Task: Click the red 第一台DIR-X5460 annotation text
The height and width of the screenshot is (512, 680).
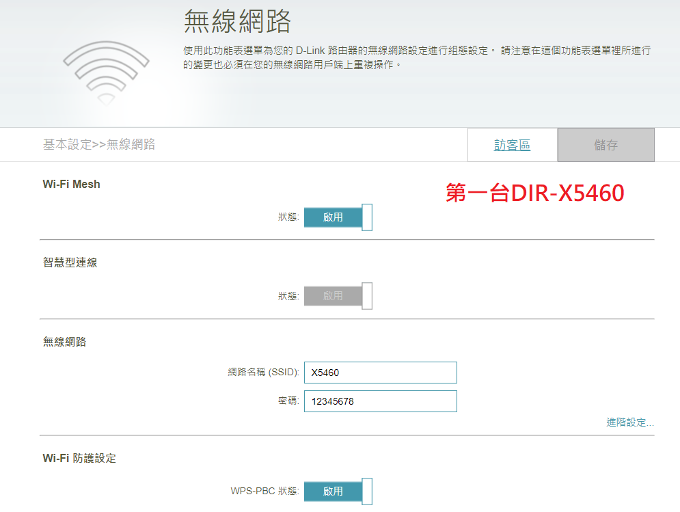Action: click(534, 193)
